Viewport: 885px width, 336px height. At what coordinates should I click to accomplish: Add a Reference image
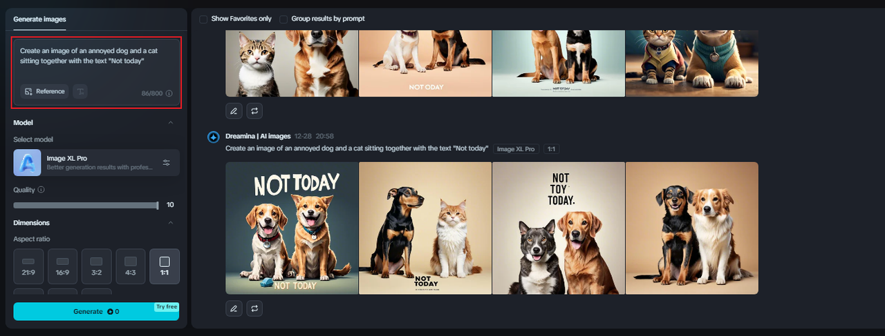44,91
